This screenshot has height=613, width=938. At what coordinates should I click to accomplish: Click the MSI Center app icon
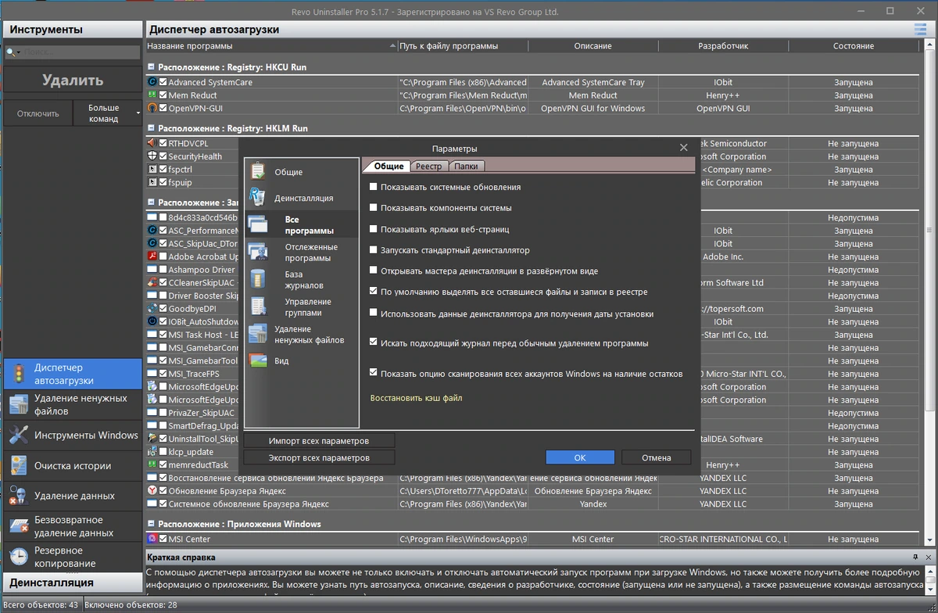click(x=152, y=539)
